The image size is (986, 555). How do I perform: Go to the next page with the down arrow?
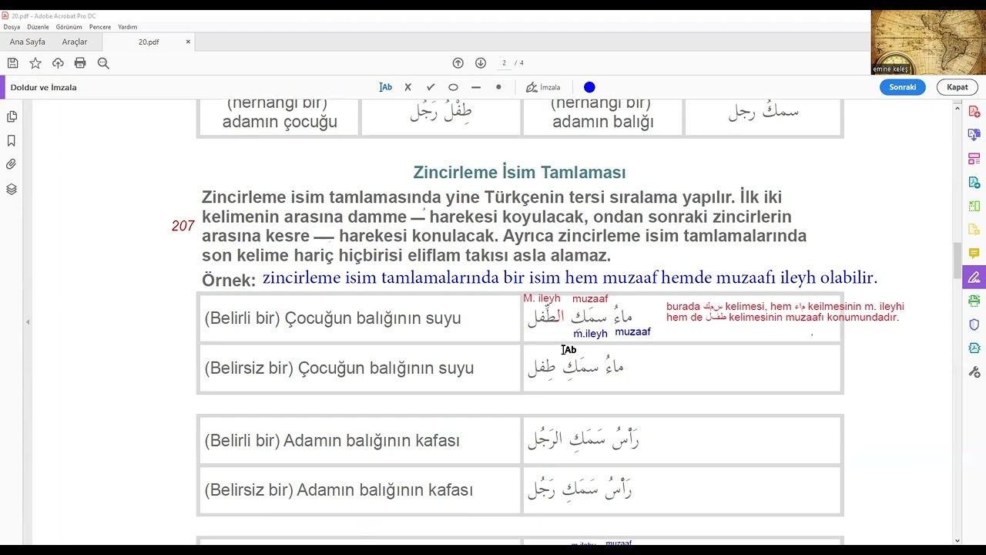(481, 63)
